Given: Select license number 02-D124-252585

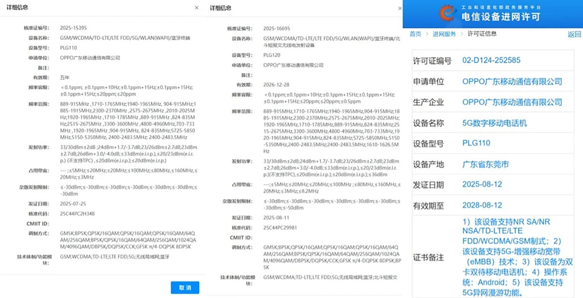Looking at the screenshot, I should (x=491, y=60).
